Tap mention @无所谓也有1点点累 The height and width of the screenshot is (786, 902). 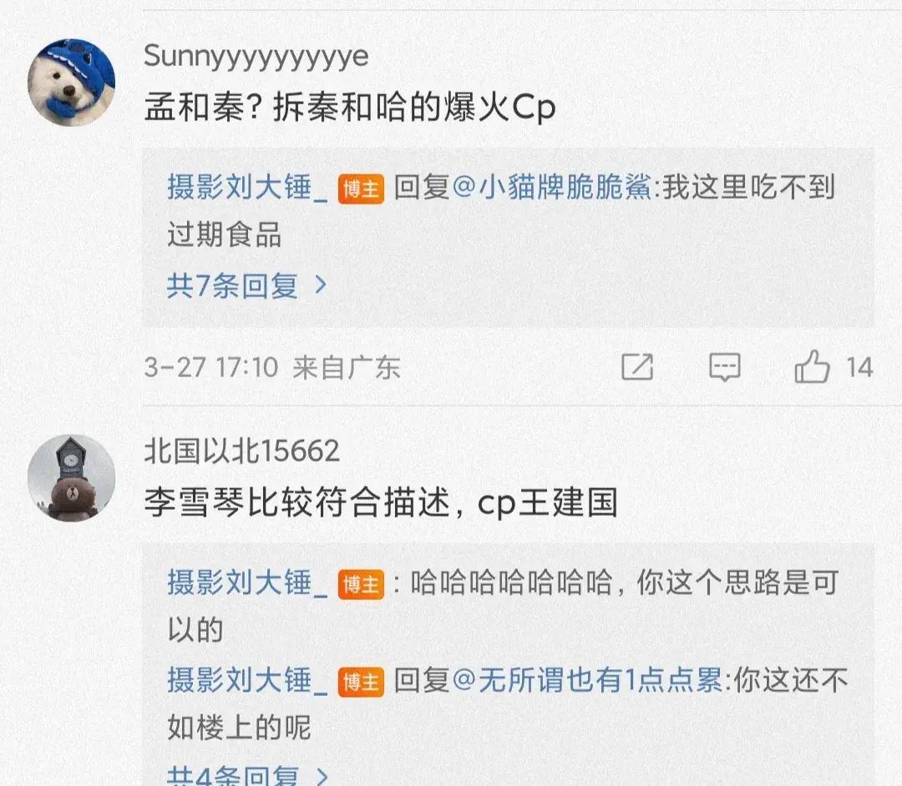[587, 680]
